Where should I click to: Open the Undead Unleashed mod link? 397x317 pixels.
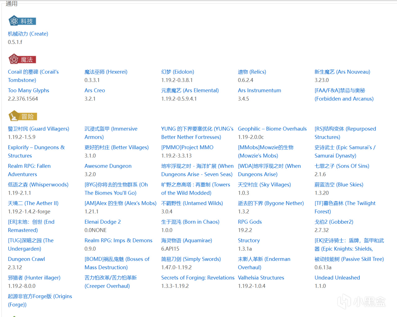[337, 278]
